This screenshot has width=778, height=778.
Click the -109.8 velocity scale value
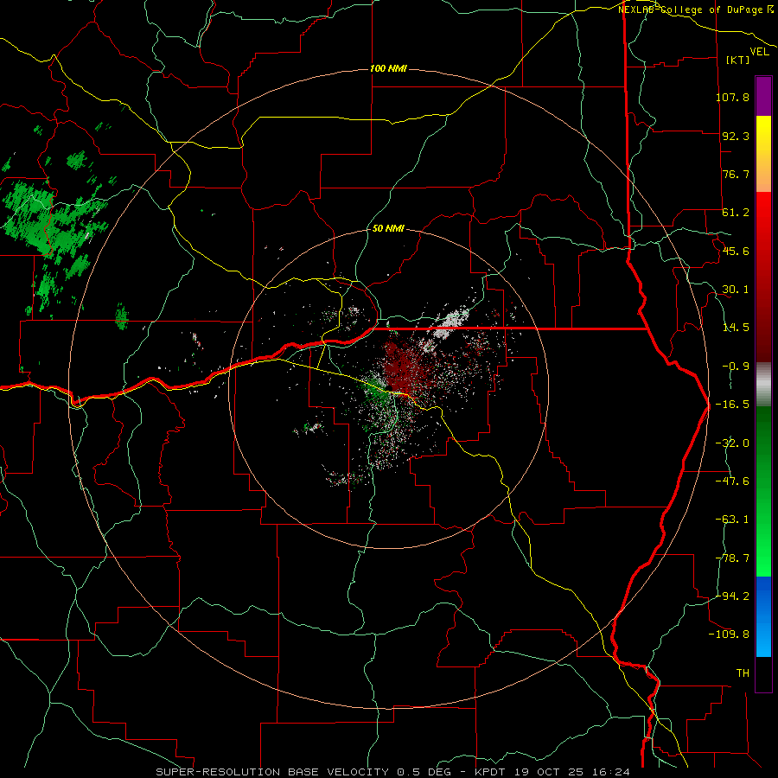[x=730, y=635]
